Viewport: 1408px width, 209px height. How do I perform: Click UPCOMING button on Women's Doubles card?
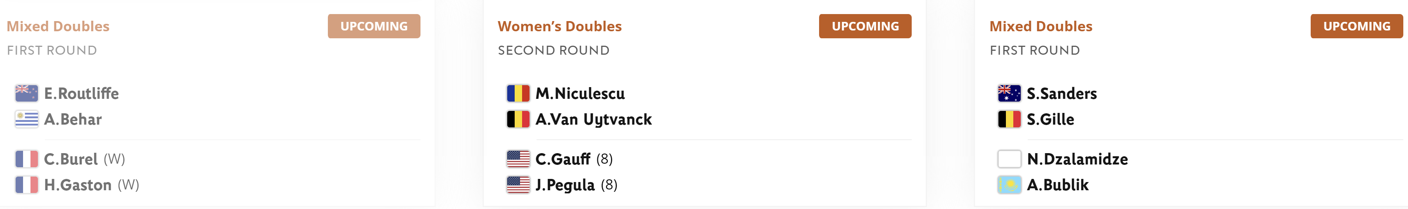coord(865,26)
